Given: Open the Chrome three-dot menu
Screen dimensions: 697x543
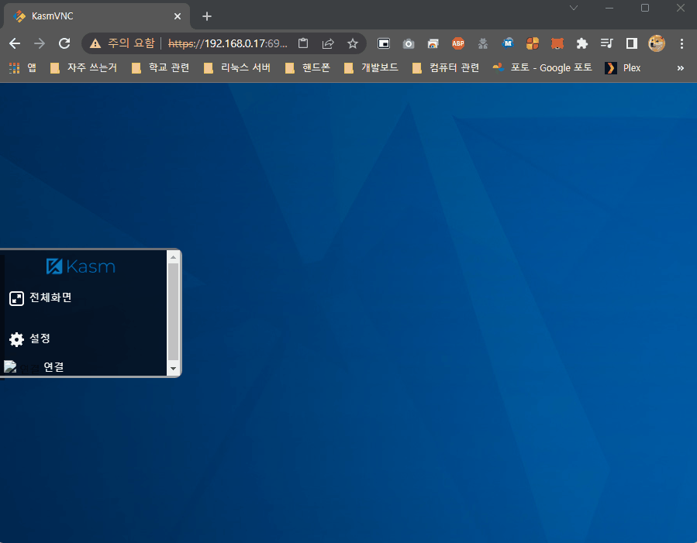Looking at the screenshot, I should click(681, 43).
